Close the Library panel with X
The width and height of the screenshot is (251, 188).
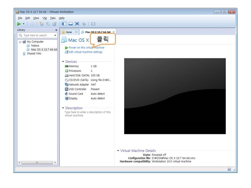pos(56,30)
